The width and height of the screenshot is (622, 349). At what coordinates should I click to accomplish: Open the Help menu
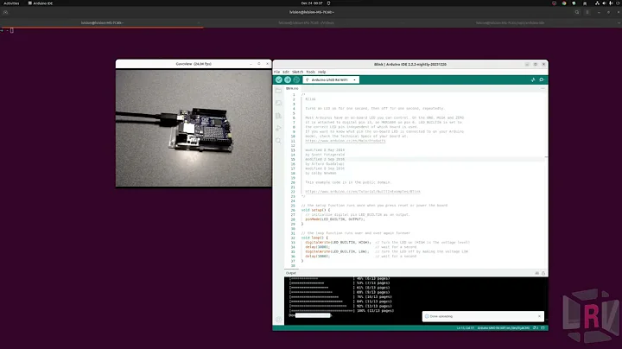321,72
